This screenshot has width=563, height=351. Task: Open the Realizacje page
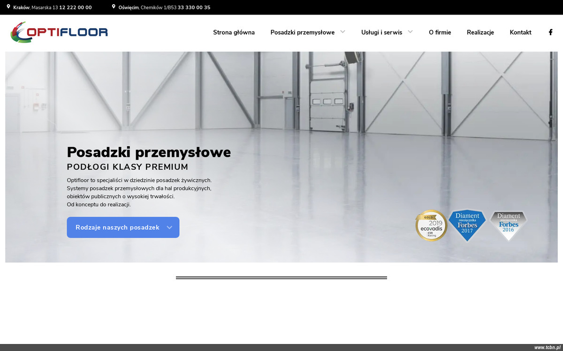pos(480,32)
